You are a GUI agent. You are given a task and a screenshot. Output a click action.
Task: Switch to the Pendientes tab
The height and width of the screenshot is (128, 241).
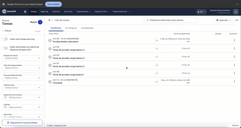pyautogui.click(x=56, y=28)
